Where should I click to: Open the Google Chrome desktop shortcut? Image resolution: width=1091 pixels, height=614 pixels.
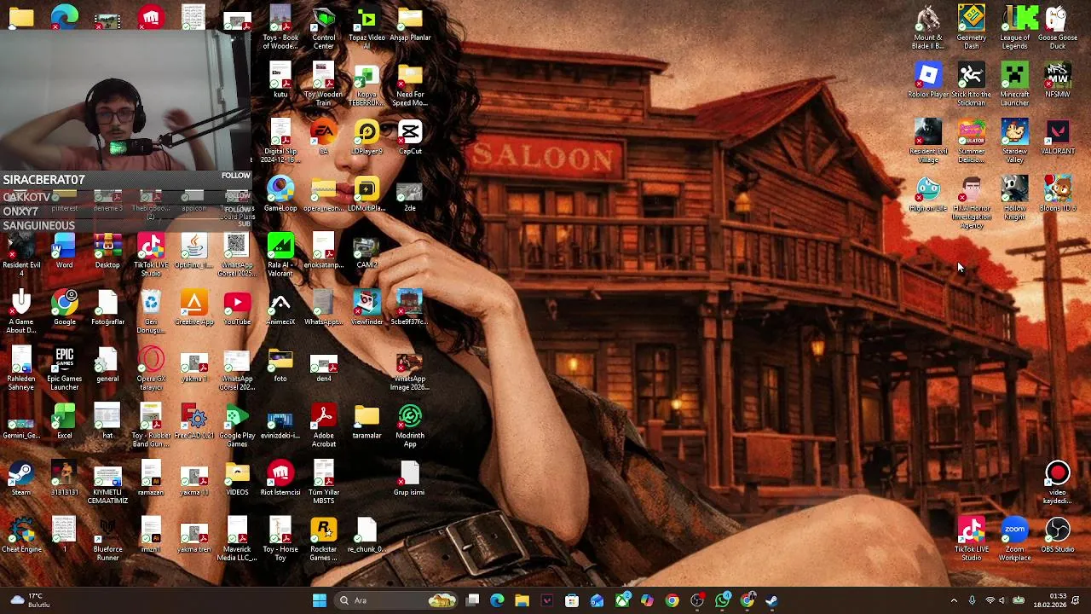(x=64, y=307)
